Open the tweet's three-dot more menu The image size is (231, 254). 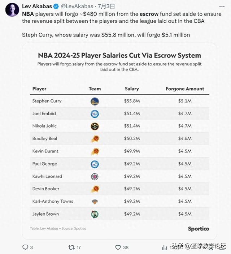[x=222, y=6]
